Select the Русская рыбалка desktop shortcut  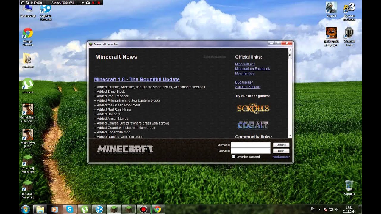pyautogui.click(x=349, y=11)
